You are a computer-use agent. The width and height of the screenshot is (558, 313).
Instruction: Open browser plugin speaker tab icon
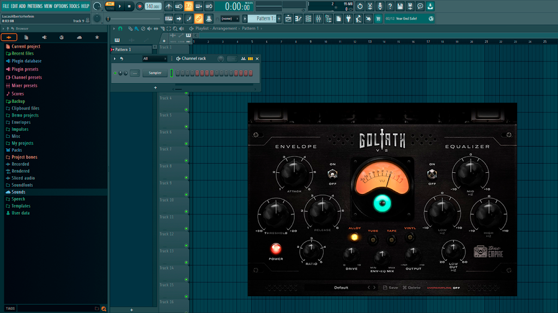(44, 37)
